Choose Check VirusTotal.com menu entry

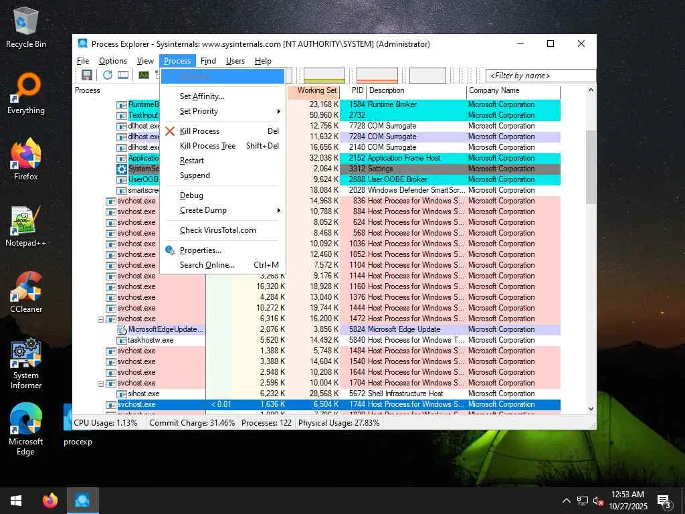click(223, 230)
